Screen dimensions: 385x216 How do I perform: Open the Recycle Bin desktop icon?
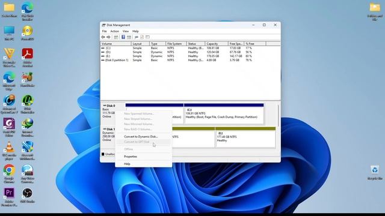click(x=375, y=173)
